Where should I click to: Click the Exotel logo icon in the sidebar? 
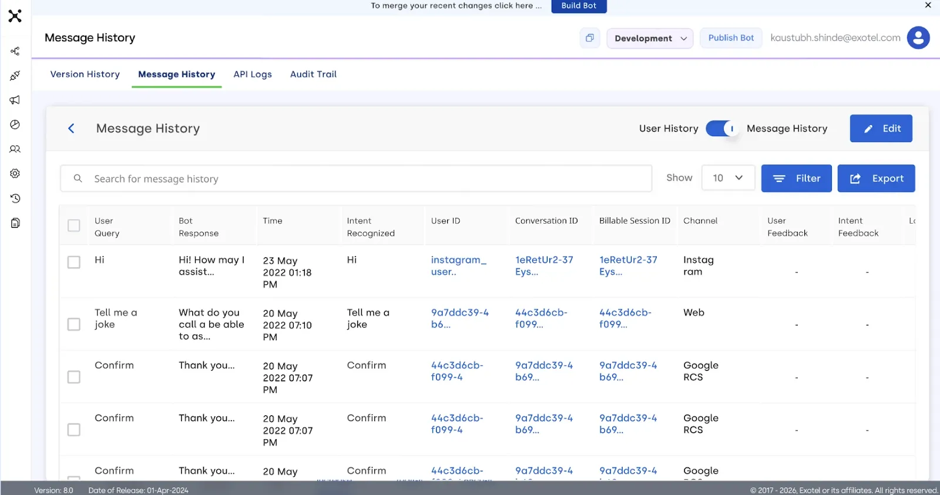point(15,16)
